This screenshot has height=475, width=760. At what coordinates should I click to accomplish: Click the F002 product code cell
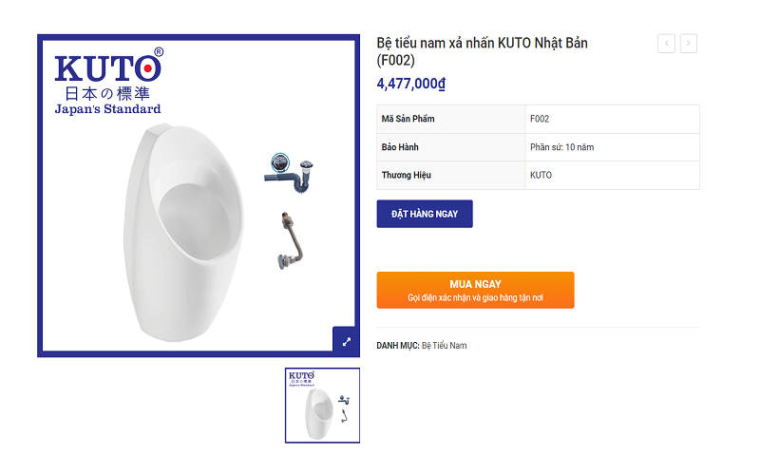pyautogui.click(x=612, y=119)
